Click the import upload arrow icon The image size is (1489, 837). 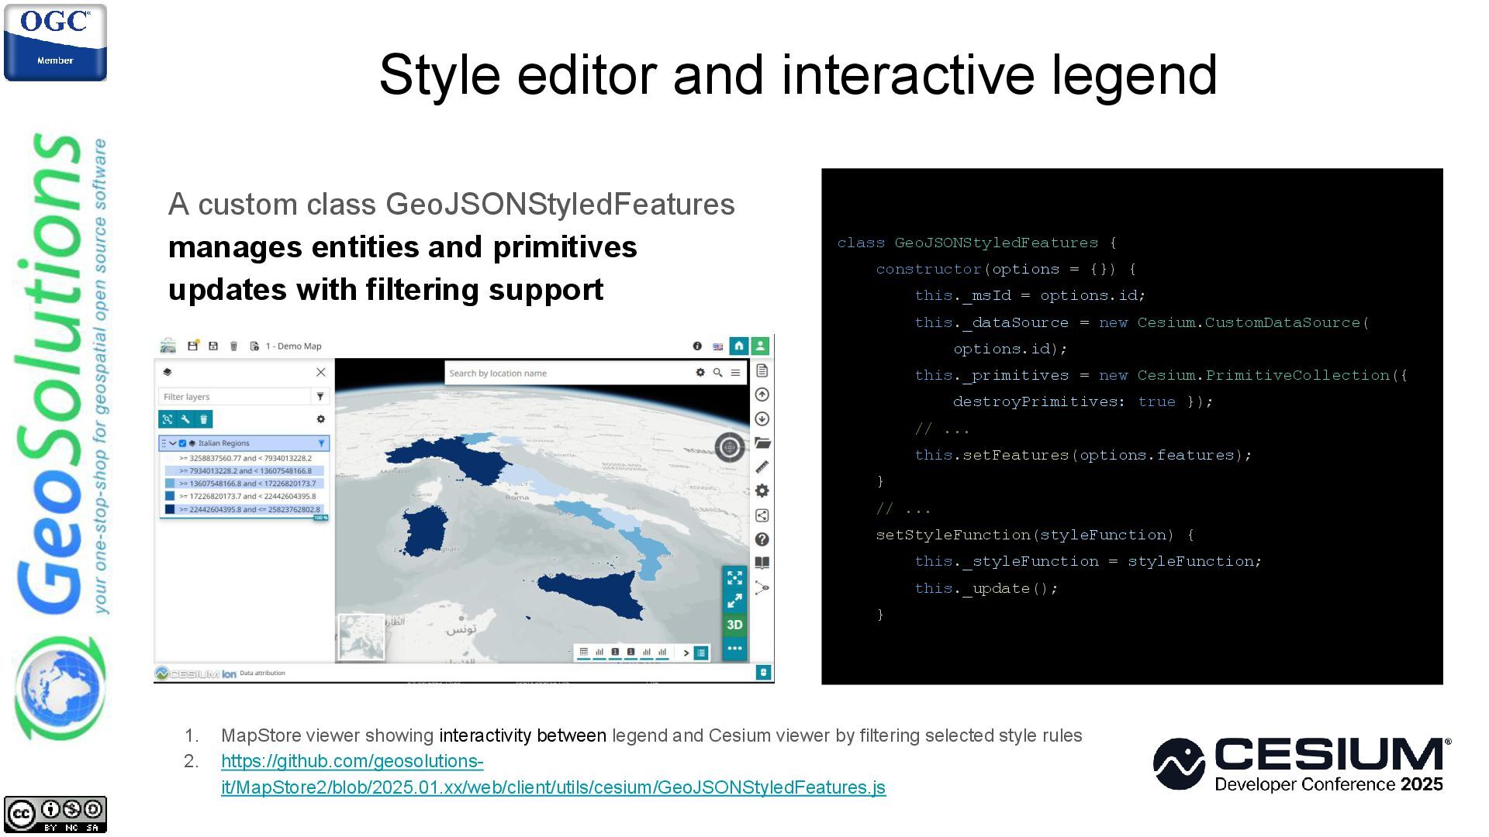click(762, 394)
